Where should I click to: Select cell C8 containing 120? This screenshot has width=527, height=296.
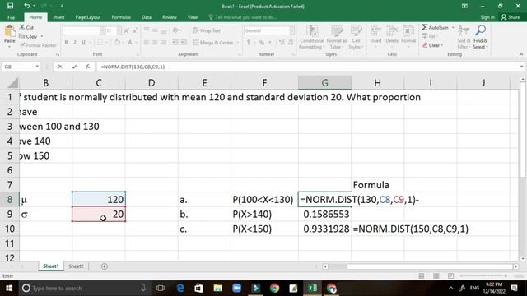click(x=99, y=199)
